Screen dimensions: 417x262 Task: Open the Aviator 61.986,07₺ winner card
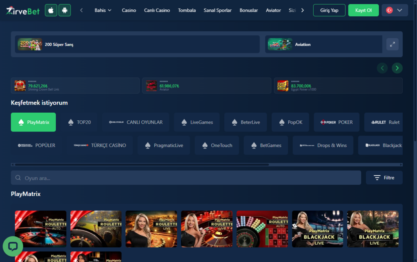click(206, 85)
